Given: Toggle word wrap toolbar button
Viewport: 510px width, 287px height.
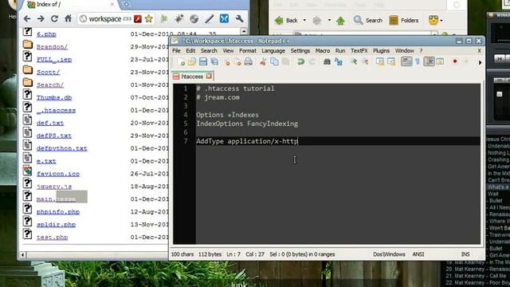Looking at the screenshot, I should (x=406, y=61).
